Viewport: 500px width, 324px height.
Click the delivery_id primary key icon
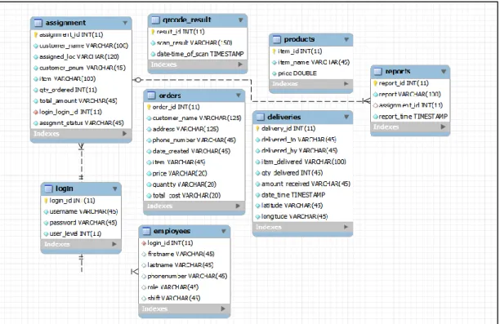coord(257,129)
